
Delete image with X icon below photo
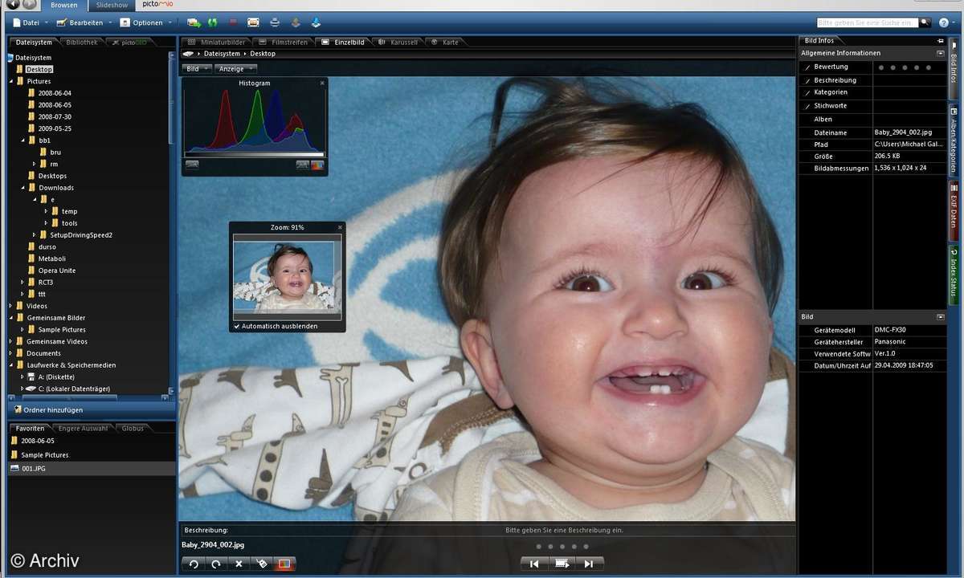pyautogui.click(x=239, y=564)
